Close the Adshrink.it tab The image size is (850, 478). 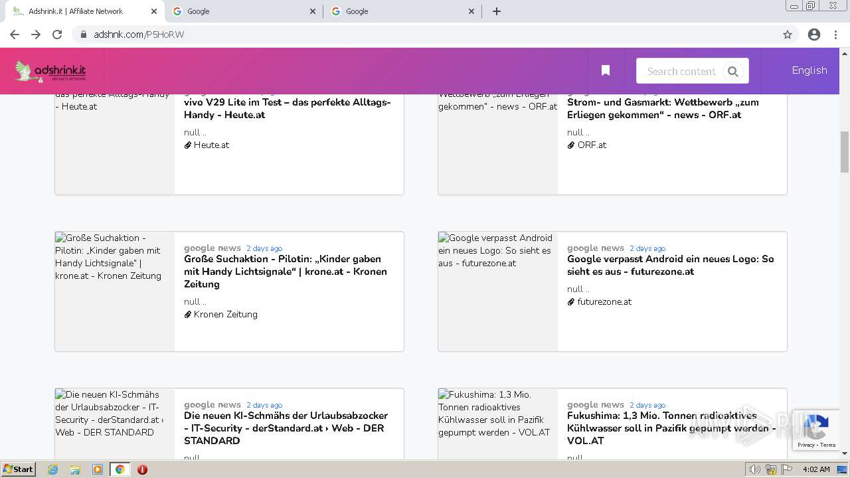[x=154, y=11]
